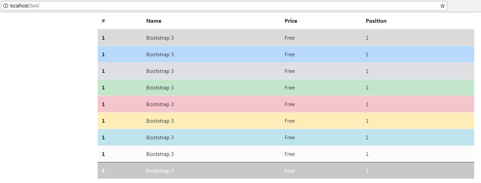The image size is (481, 183).
Task: Click 'Free' in the yellow row
Action: point(290,121)
